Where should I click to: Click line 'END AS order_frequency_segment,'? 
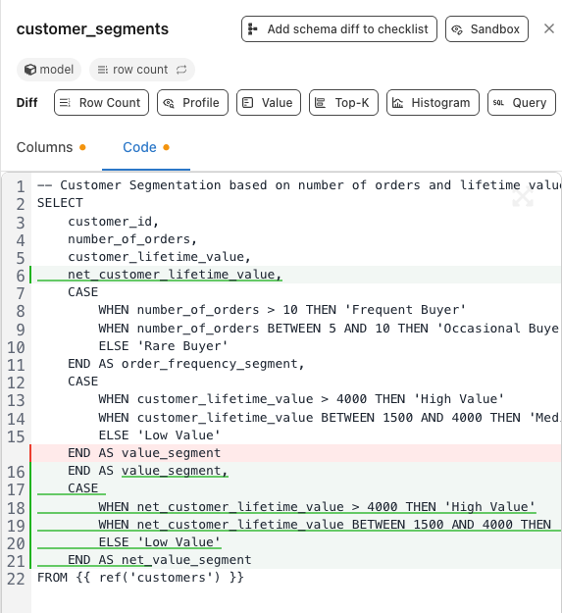[x=186, y=364]
